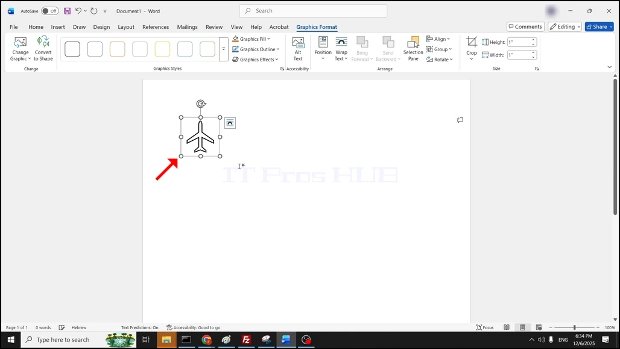Click Convert to Shape

click(x=43, y=49)
